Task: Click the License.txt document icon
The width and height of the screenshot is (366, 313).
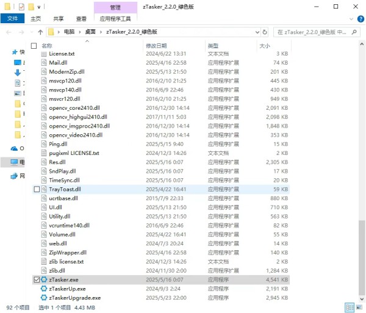Action: coord(44,54)
